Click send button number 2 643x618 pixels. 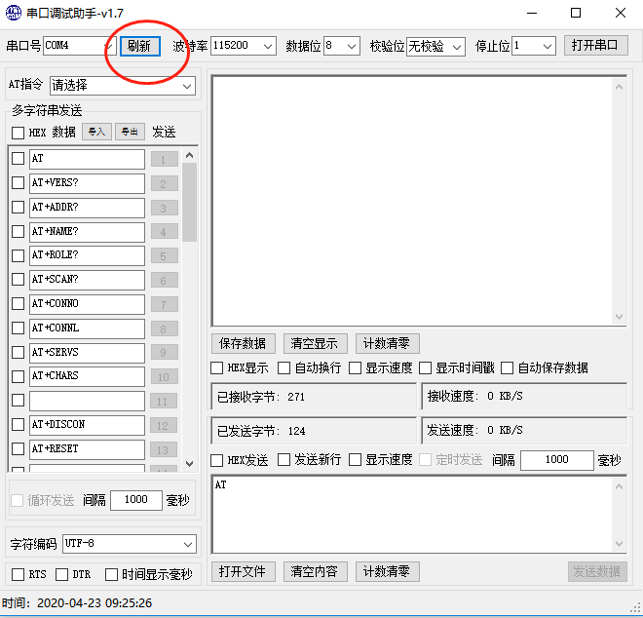[x=164, y=184]
